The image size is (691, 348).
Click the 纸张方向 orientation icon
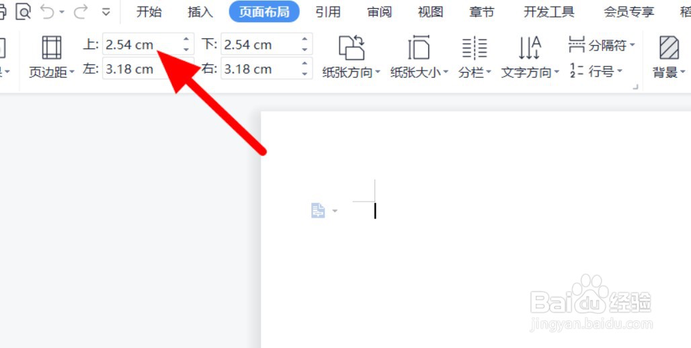coord(352,48)
